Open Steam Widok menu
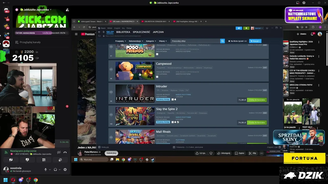Screen dimensions: 328x184 click(x=110, y=28)
